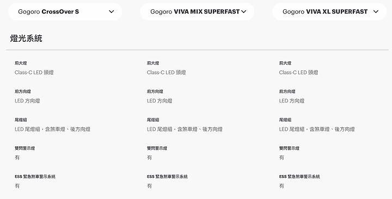
Task: Click ESS 緊急煞車警示系統 label under VIVA XL SUPERFAST
Action: coord(299,177)
